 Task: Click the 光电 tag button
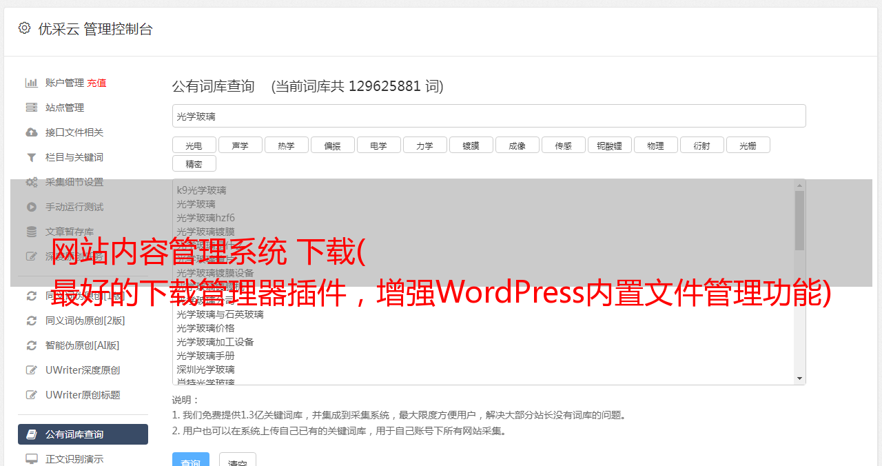point(194,145)
